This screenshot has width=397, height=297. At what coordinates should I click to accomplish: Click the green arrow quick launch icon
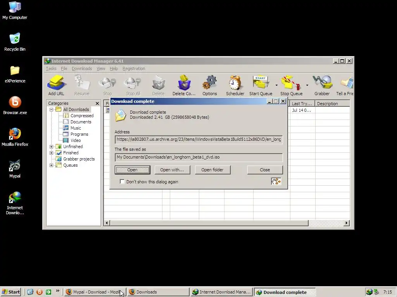click(48, 292)
